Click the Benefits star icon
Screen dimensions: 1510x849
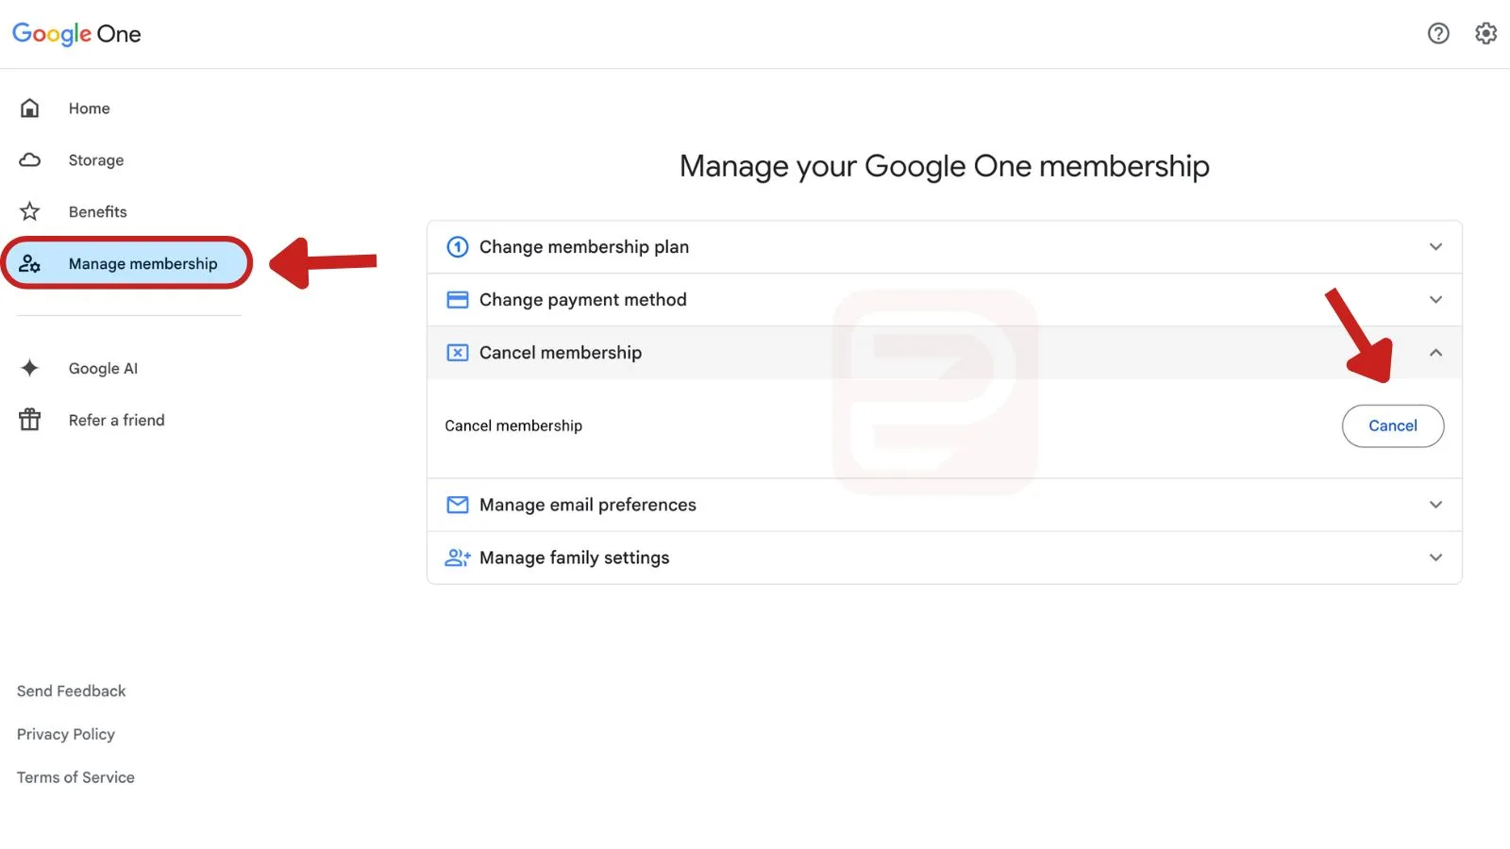click(30, 211)
